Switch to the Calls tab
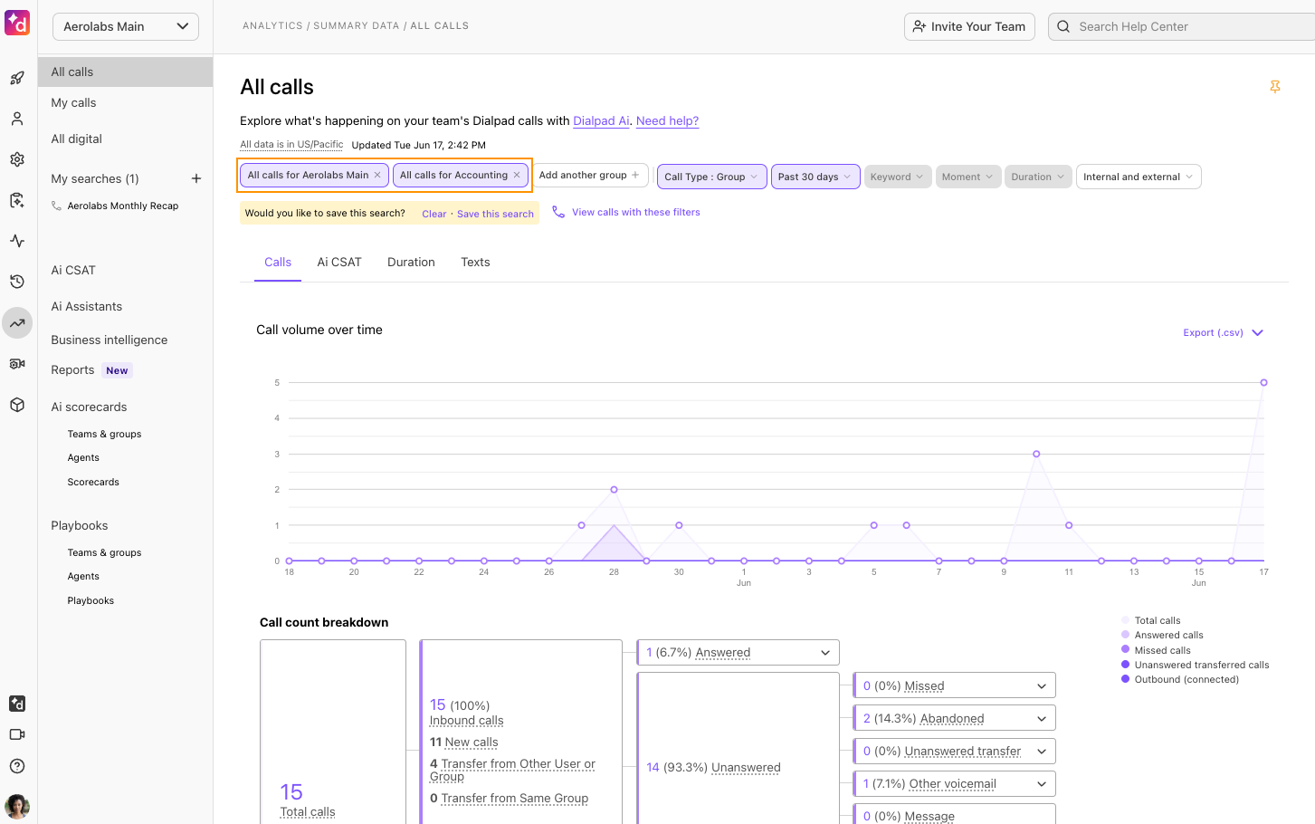This screenshot has width=1315, height=824. [278, 263]
